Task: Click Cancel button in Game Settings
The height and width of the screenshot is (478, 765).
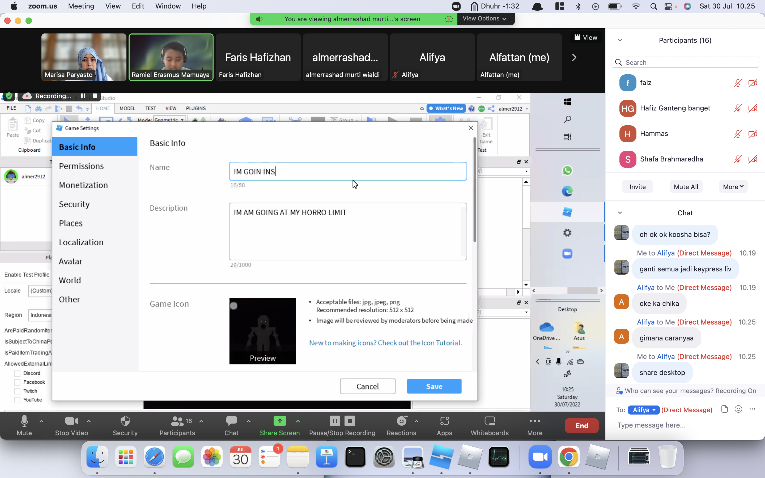Action: tap(368, 387)
